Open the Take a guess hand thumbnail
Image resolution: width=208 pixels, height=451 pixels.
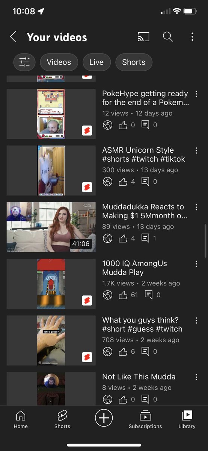(x=51, y=341)
